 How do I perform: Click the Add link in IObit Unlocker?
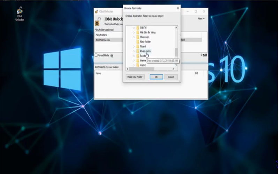204,55
